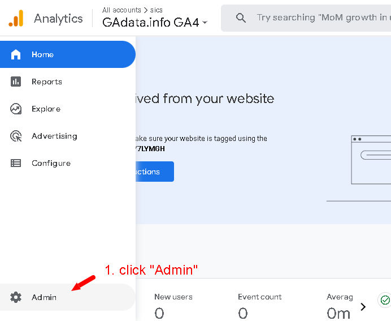The height and width of the screenshot is (321, 391).
Task: Click the search magnifier icon
Action: coord(241,18)
